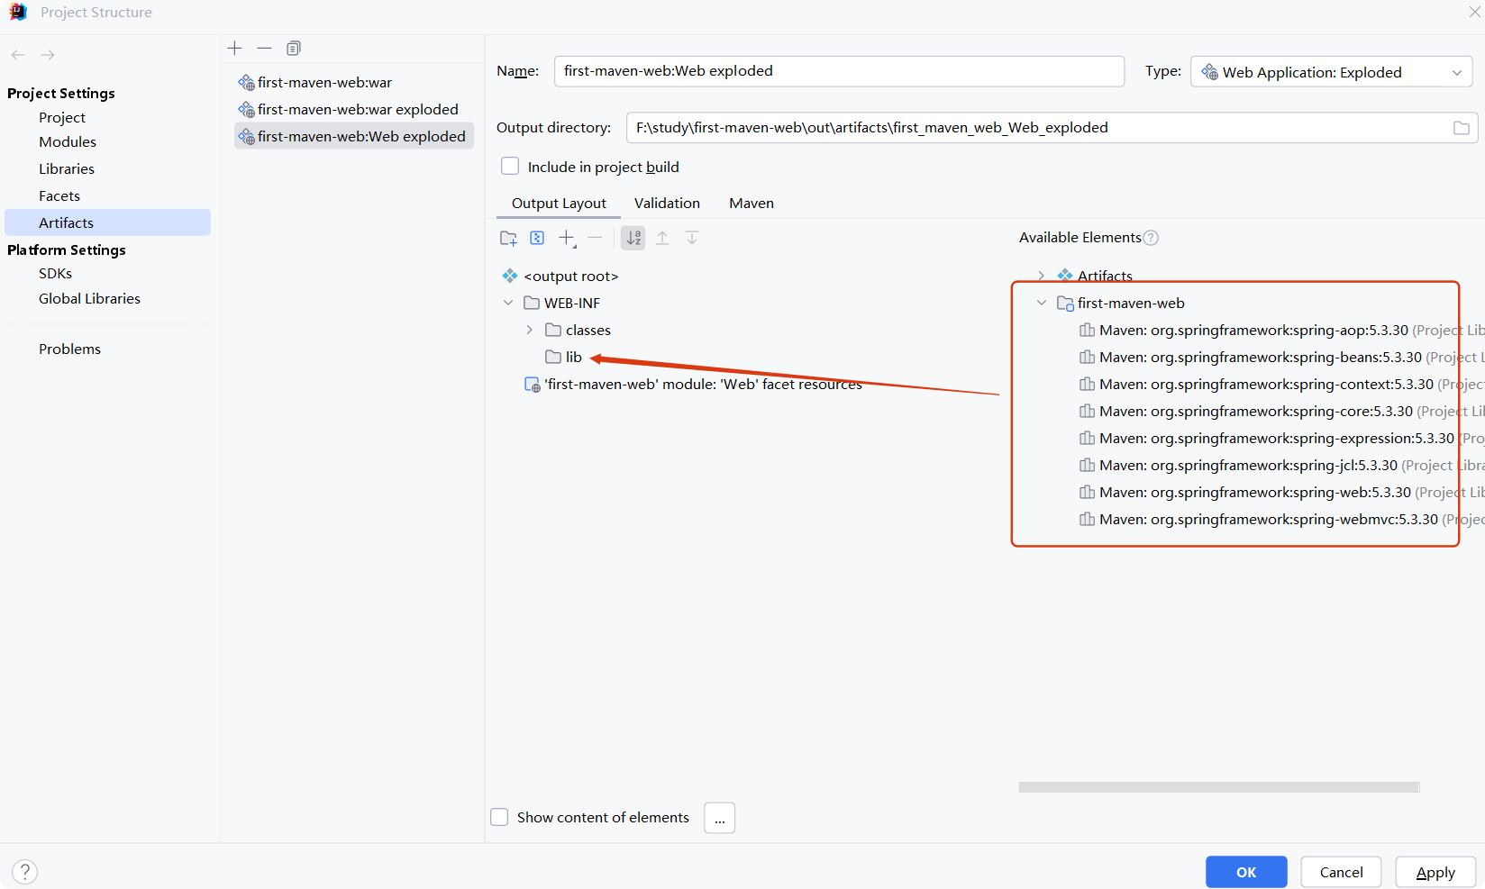Open Global Libraries settings

pos(89,299)
